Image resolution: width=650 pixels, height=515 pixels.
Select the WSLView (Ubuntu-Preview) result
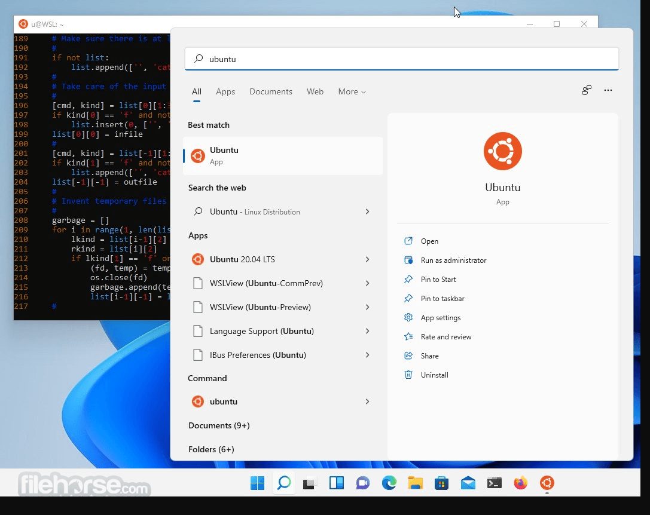click(283, 307)
